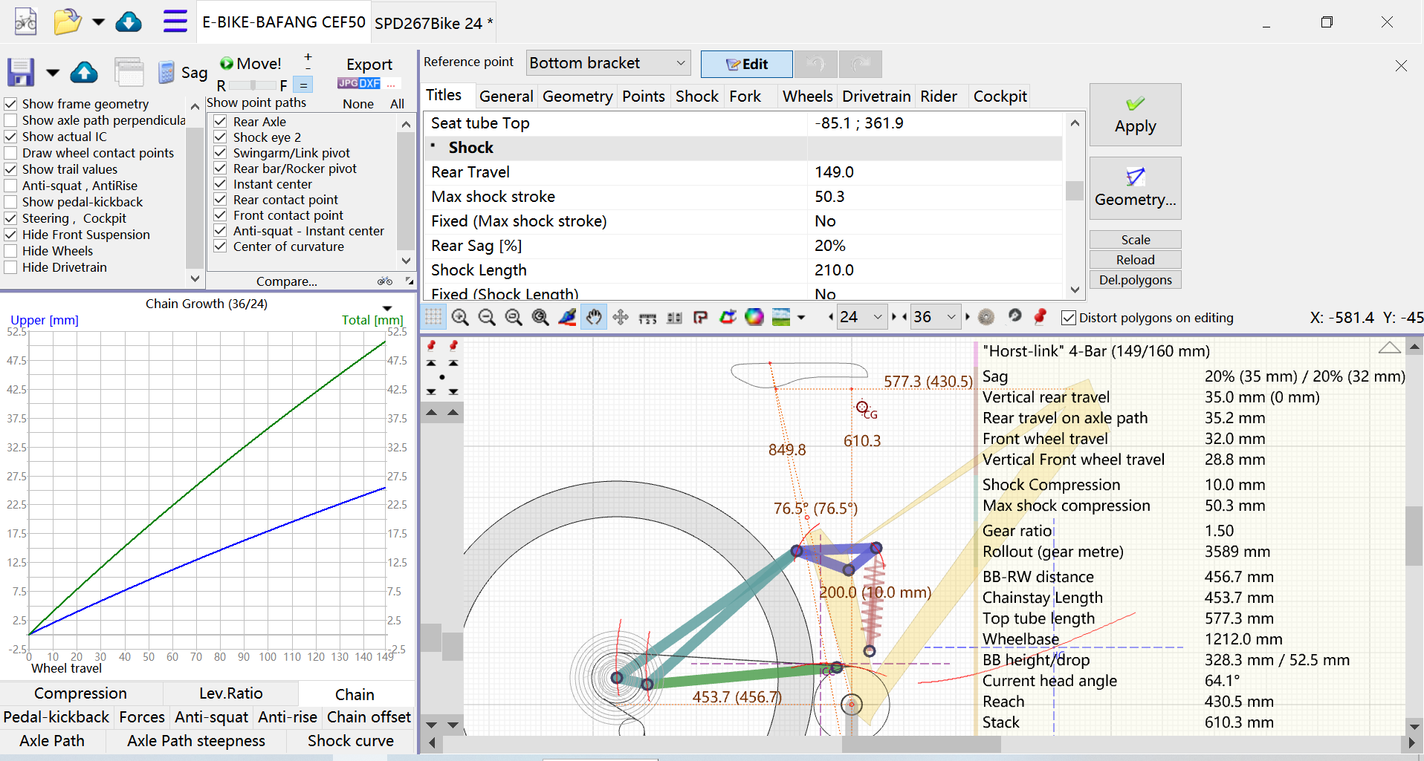Screen dimensions: 1424x761
Task: Click Compare... button
Action: (286, 281)
